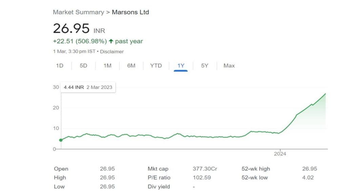The height and width of the screenshot is (195, 347).
Task: Click the chart line's latest price peak
Action: click(x=325, y=94)
